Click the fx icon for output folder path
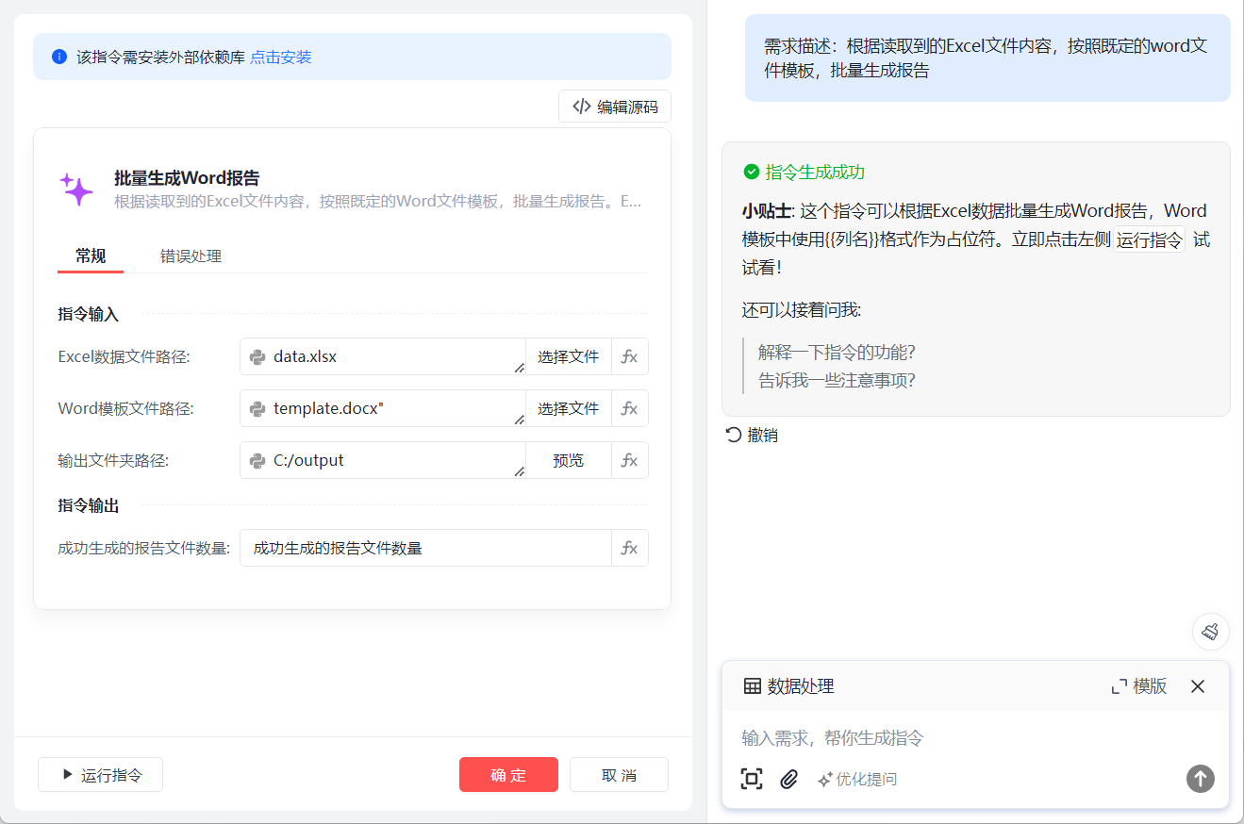The image size is (1244, 824). click(x=630, y=460)
